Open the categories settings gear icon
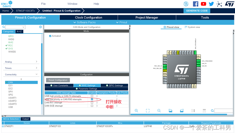 40,27
